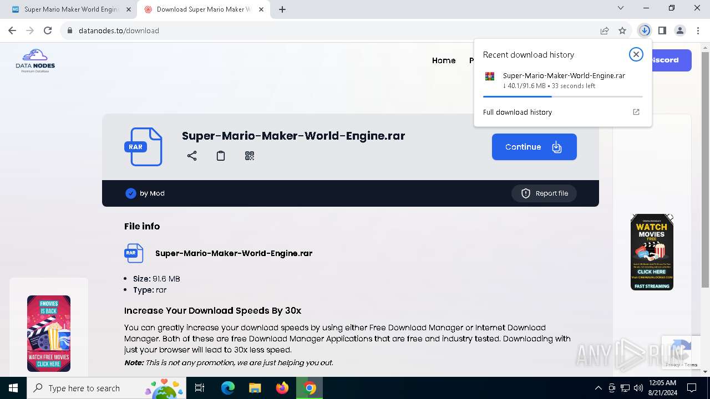The height and width of the screenshot is (399, 710).
Task: Click the site info lock icon
Action: click(70, 30)
